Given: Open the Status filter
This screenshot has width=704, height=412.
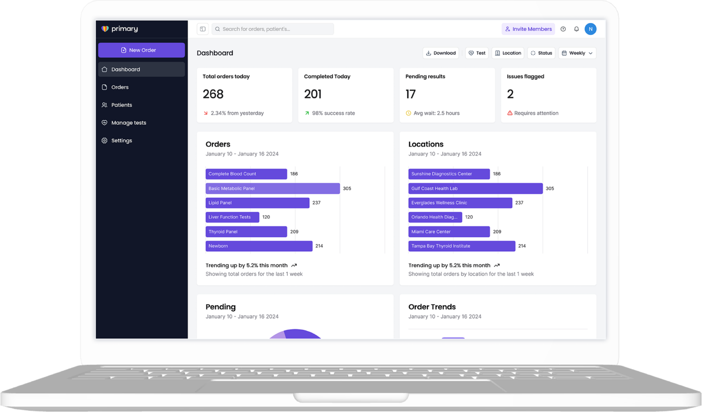Looking at the screenshot, I should point(541,53).
